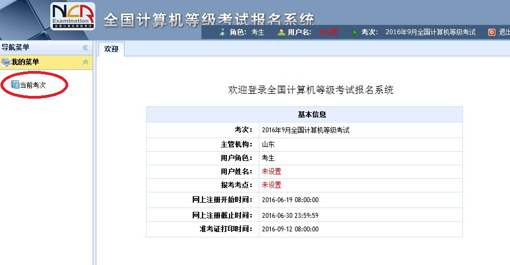Click the 我的菜单 header label
Viewport: 510px width, 265px height.
(x=25, y=62)
